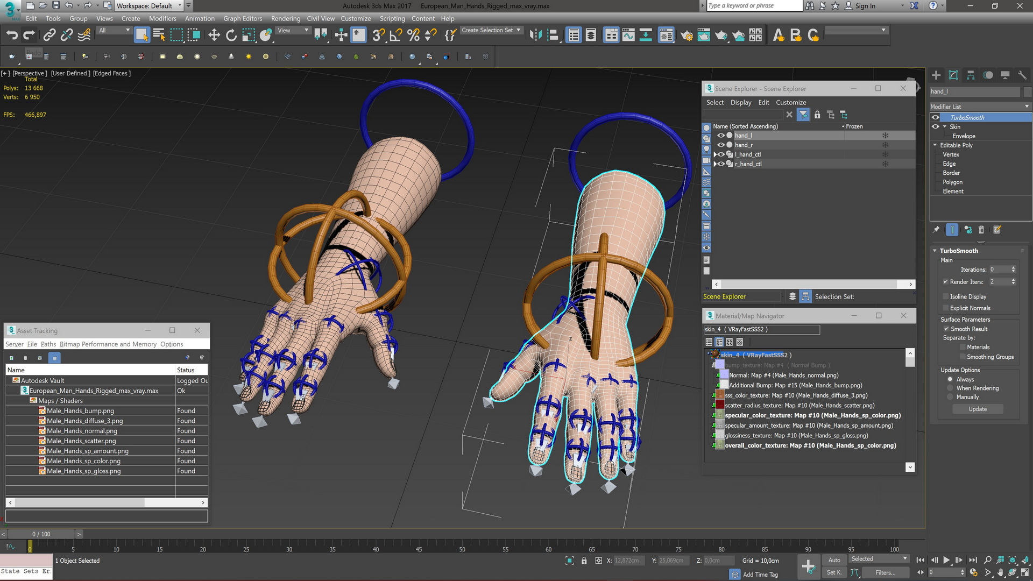The width and height of the screenshot is (1033, 581).
Task: Open the Selected key filter dropdown
Action: click(879, 559)
